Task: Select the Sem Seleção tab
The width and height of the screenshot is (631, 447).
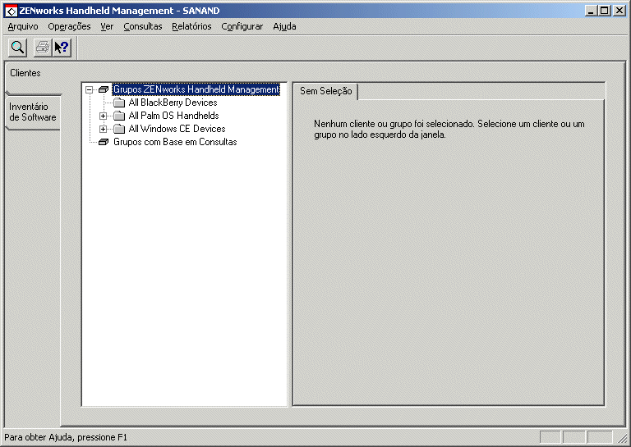Action: (325, 91)
